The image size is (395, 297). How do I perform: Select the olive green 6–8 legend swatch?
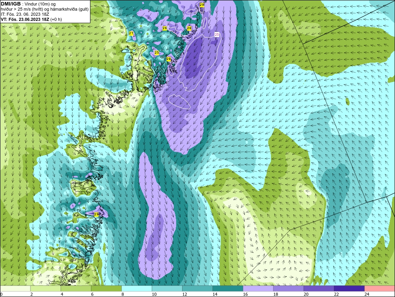(x=106, y=288)
